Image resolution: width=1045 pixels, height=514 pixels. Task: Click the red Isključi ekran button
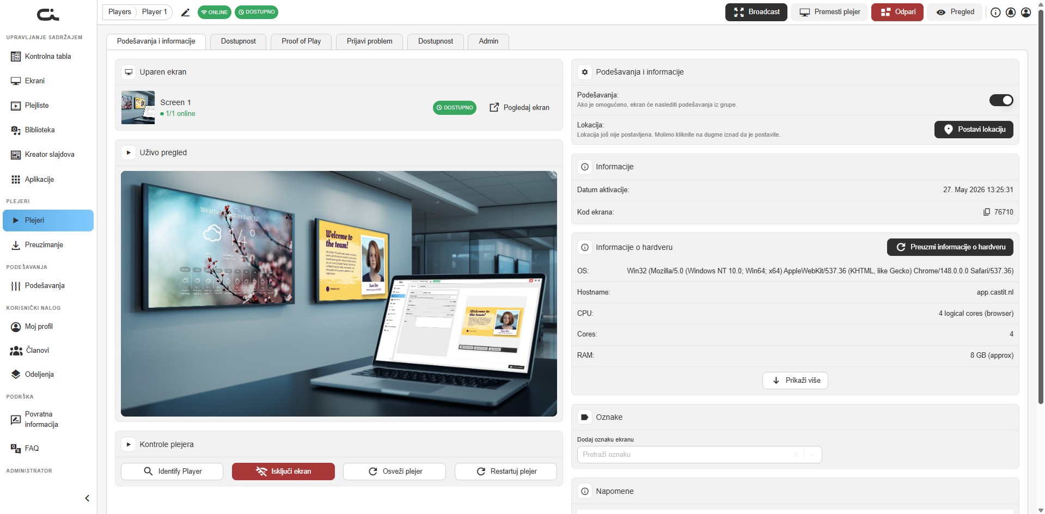pyautogui.click(x=283, y=472)
